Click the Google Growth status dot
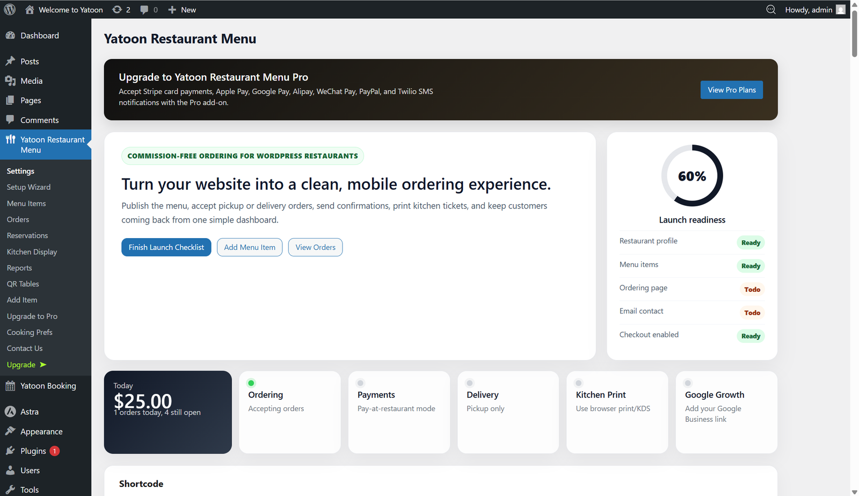Image resolution: width=859 pixels, height=496 pixels. pyautogui.click(x=688, y=383)
